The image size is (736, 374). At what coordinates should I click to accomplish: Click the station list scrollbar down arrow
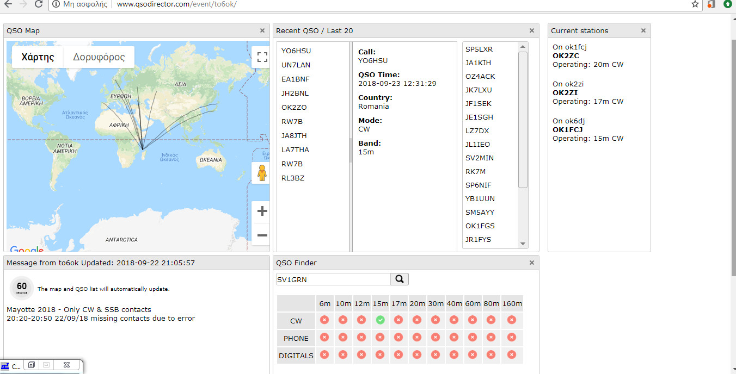click(523, 244)
